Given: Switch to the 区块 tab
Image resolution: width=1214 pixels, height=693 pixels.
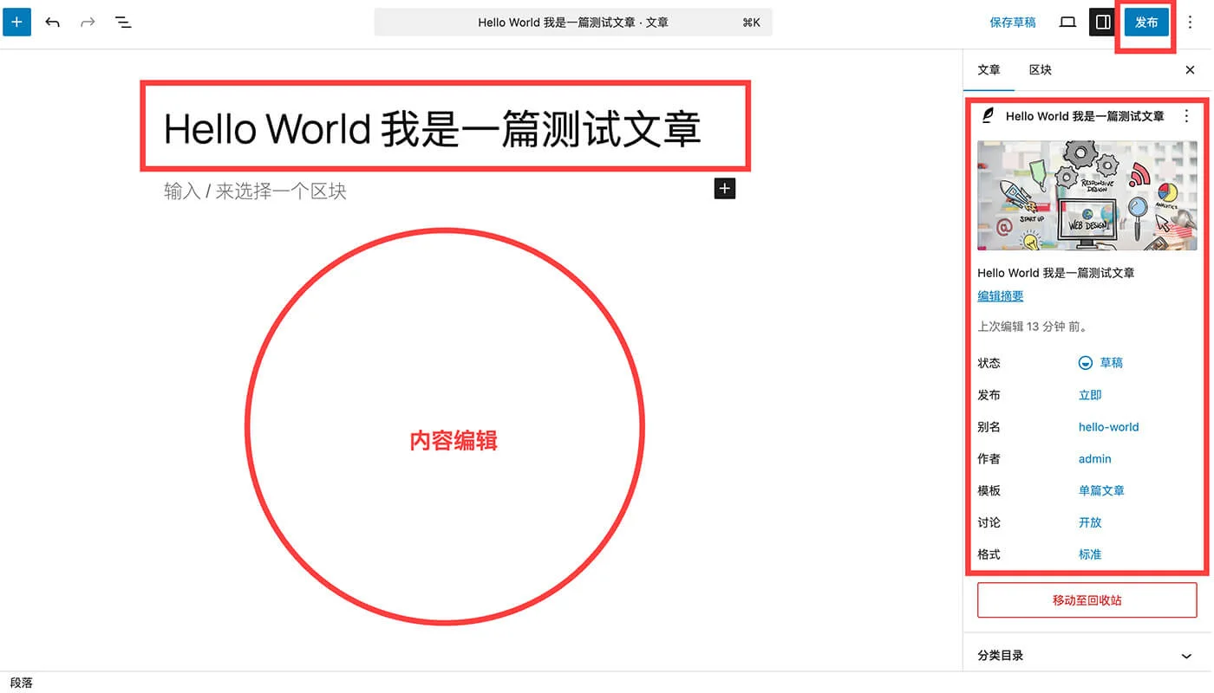Looking at the screenshot, I should point(1039,69).
